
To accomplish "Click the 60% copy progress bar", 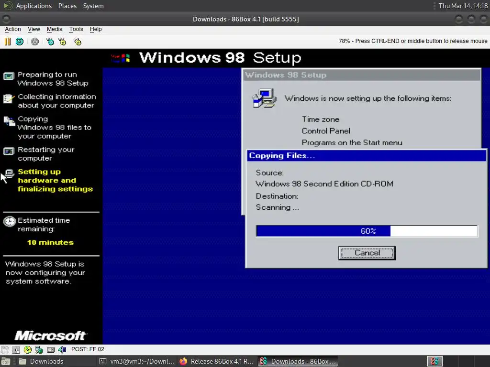I will 367,231.
